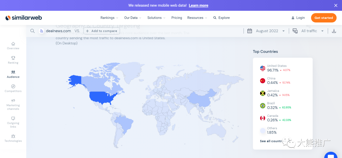The height and width of the screenshot is (158, 342).
Task: Click Add to compare button
Action: [x=102, y=31]
